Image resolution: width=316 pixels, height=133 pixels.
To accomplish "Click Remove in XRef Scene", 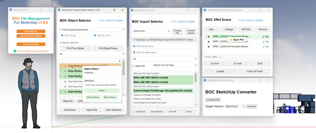I will pyautogui.click(x=263, y=29).
